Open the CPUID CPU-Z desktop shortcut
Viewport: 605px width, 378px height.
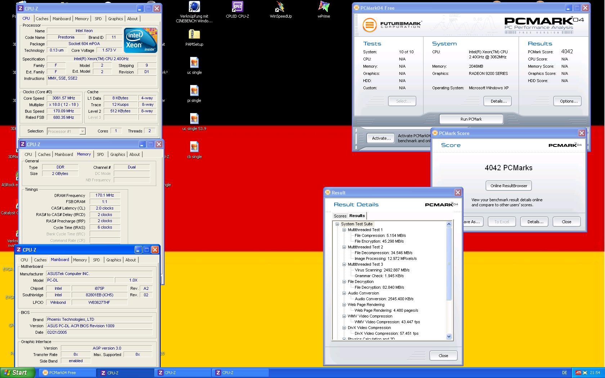point(237,7)
